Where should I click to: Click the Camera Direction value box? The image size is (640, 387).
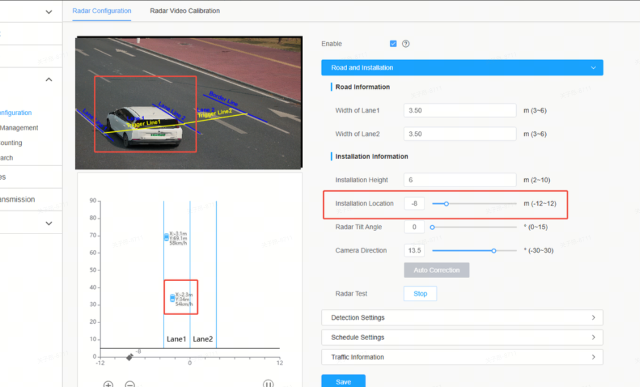coord(415,250)
